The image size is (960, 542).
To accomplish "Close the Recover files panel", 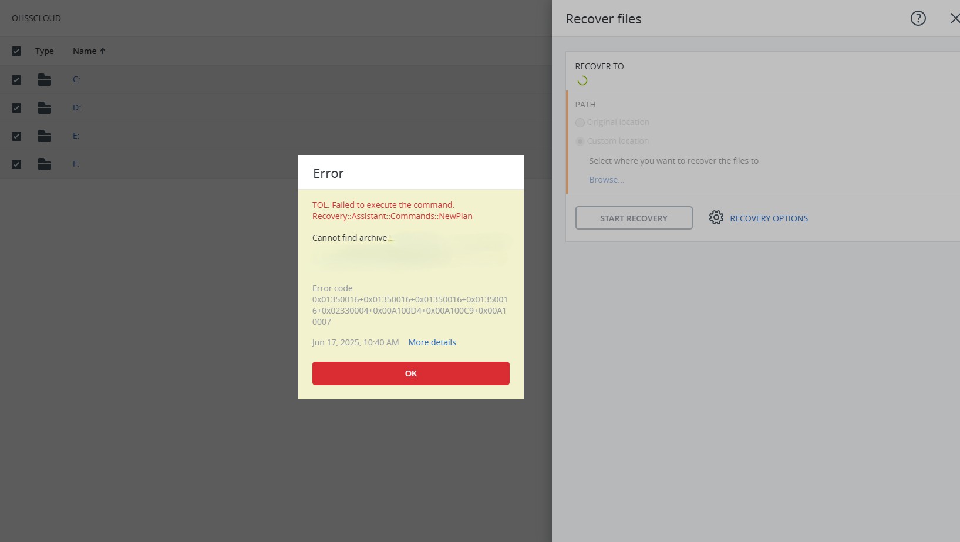I will 954,18.
